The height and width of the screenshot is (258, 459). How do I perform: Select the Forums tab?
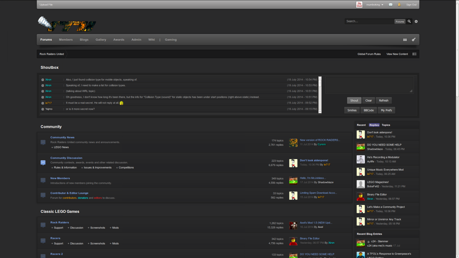point(46,40)
